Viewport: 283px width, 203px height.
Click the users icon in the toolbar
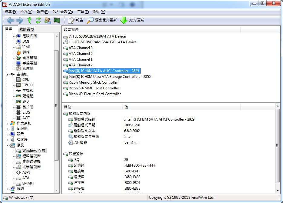pyautogui.click(x=48, y=20)
